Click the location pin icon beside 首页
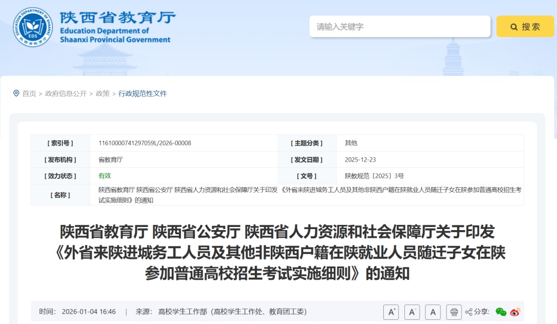The image size is (557, 324). click(15, 93)
